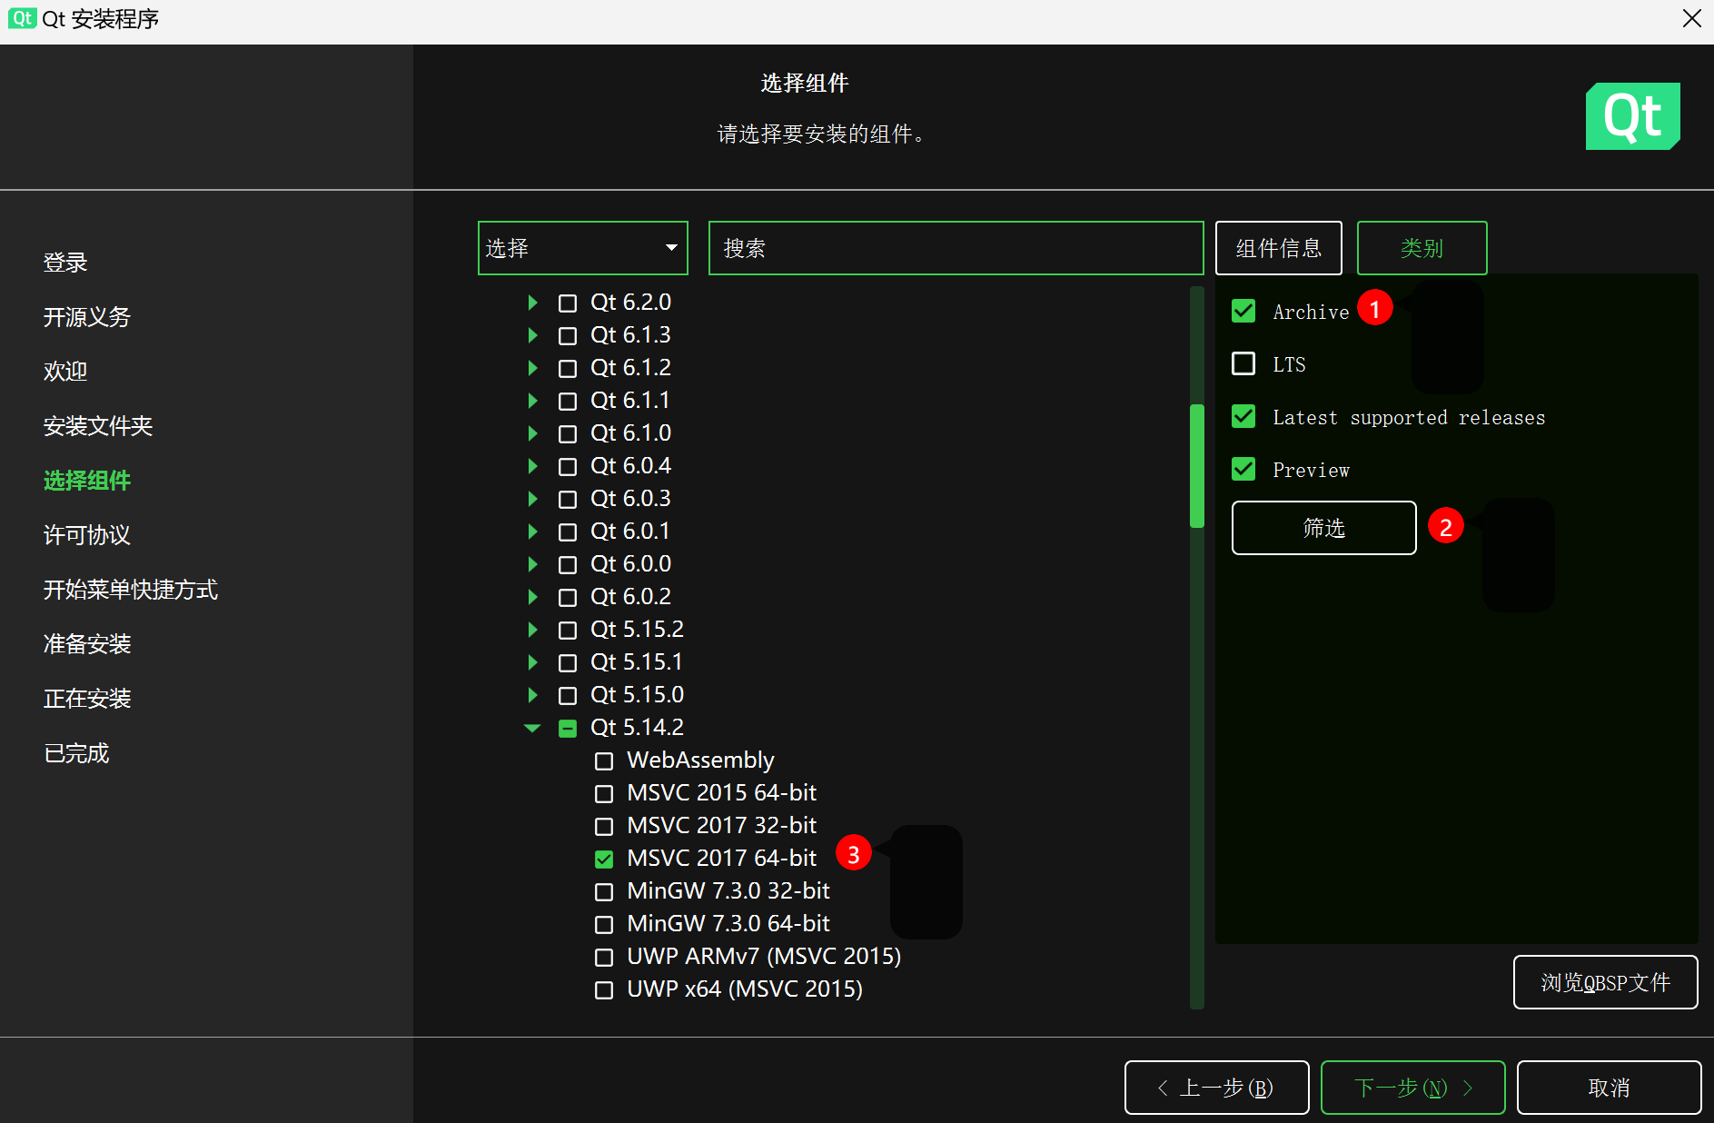
Task: Check MinGW 7.3.0 64-bit checkbox
Action: pyautogui.click(x=604, y=924)
